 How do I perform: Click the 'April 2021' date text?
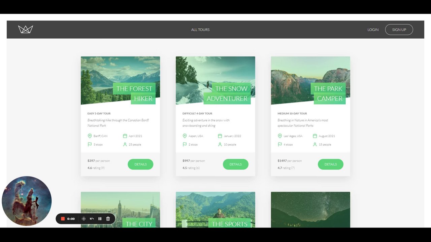[135, 136]
